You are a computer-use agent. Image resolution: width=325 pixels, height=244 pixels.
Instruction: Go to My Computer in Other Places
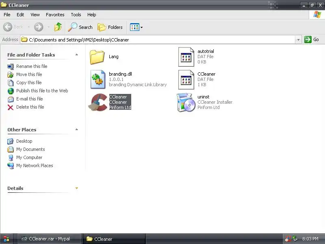click(29, 157)
